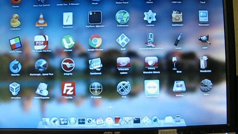Launch PDF Reader Pro Free
This screenshot has height=134, width=238.
(x=41, y=42)
